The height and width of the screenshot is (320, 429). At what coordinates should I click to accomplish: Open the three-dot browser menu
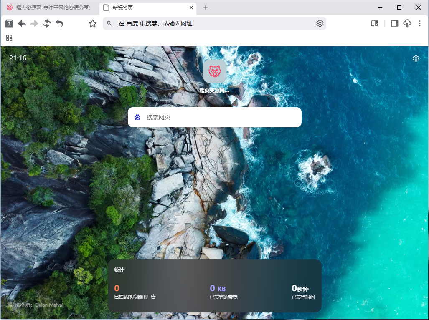(x=419, y=24)
